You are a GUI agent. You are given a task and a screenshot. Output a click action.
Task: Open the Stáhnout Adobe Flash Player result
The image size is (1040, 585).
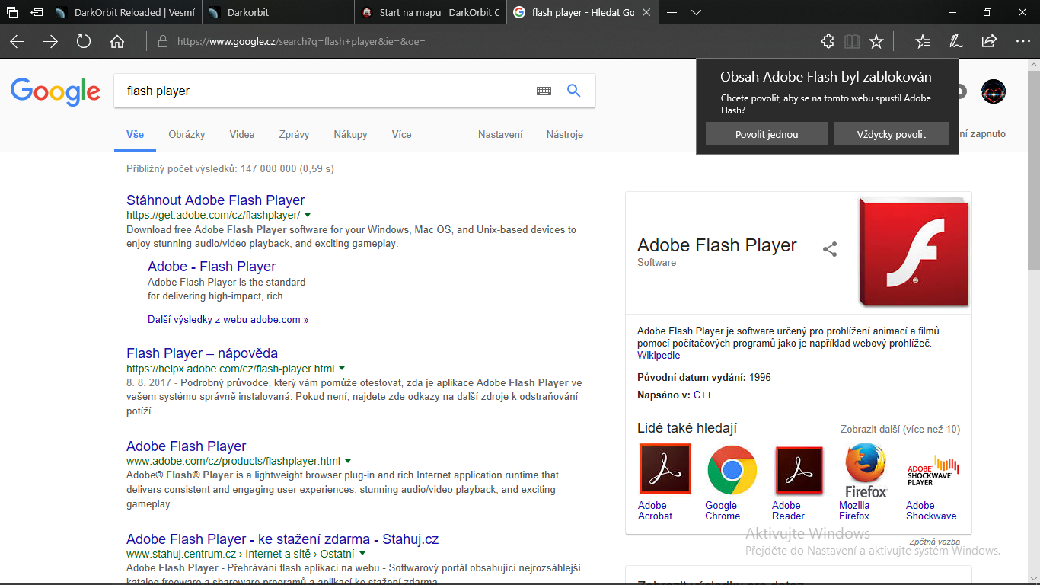(x=215, y=200)
